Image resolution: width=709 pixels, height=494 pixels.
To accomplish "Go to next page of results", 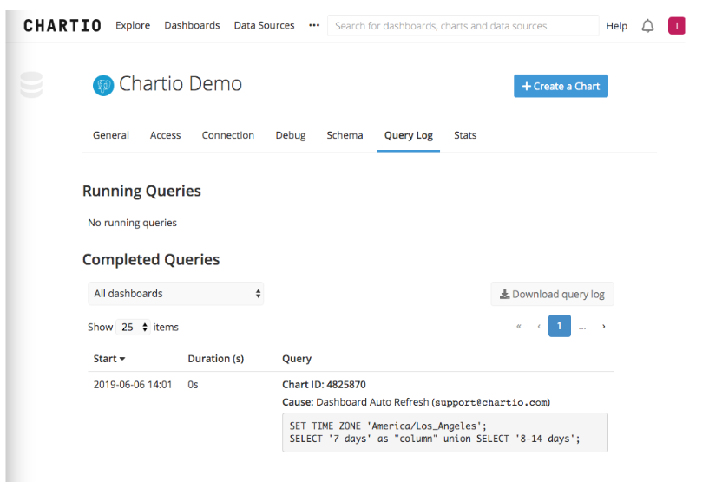I will [x=604, y=326].
